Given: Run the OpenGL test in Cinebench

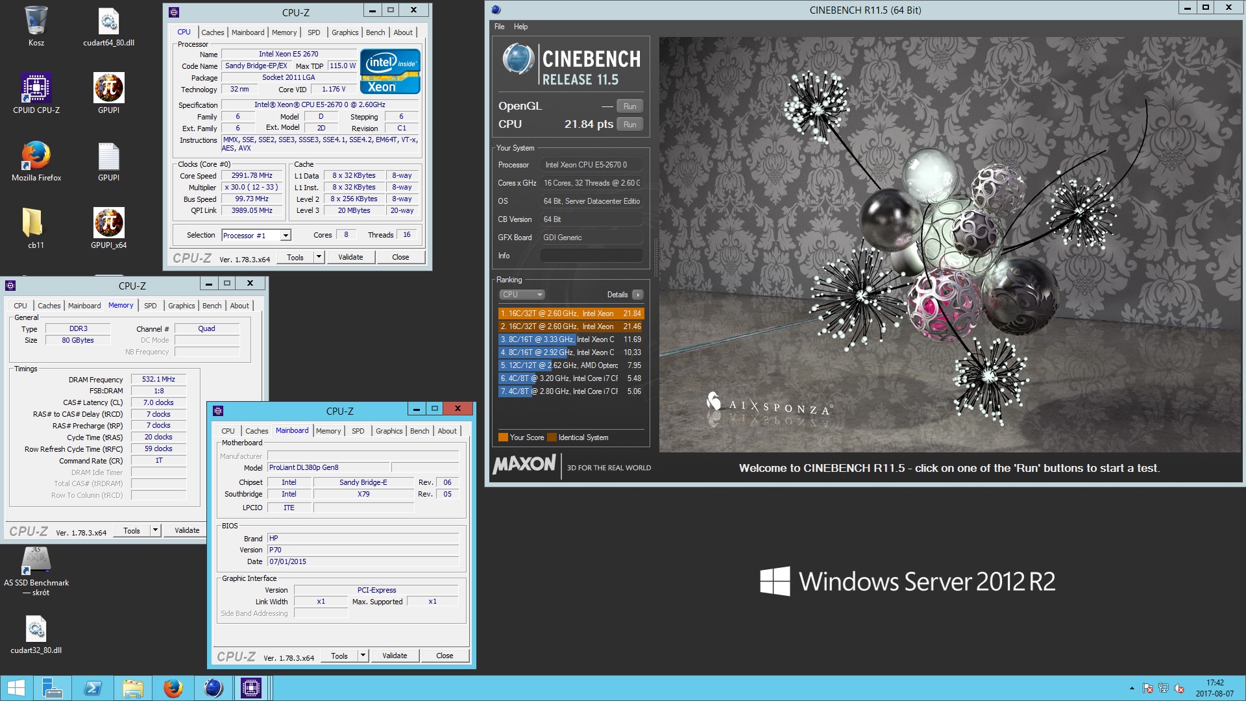Looking at the screenshot, I should pyautogui.click(x=629, y=106).
